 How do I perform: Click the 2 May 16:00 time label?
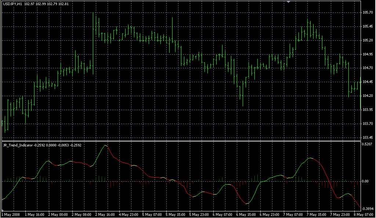click(105, 214)
